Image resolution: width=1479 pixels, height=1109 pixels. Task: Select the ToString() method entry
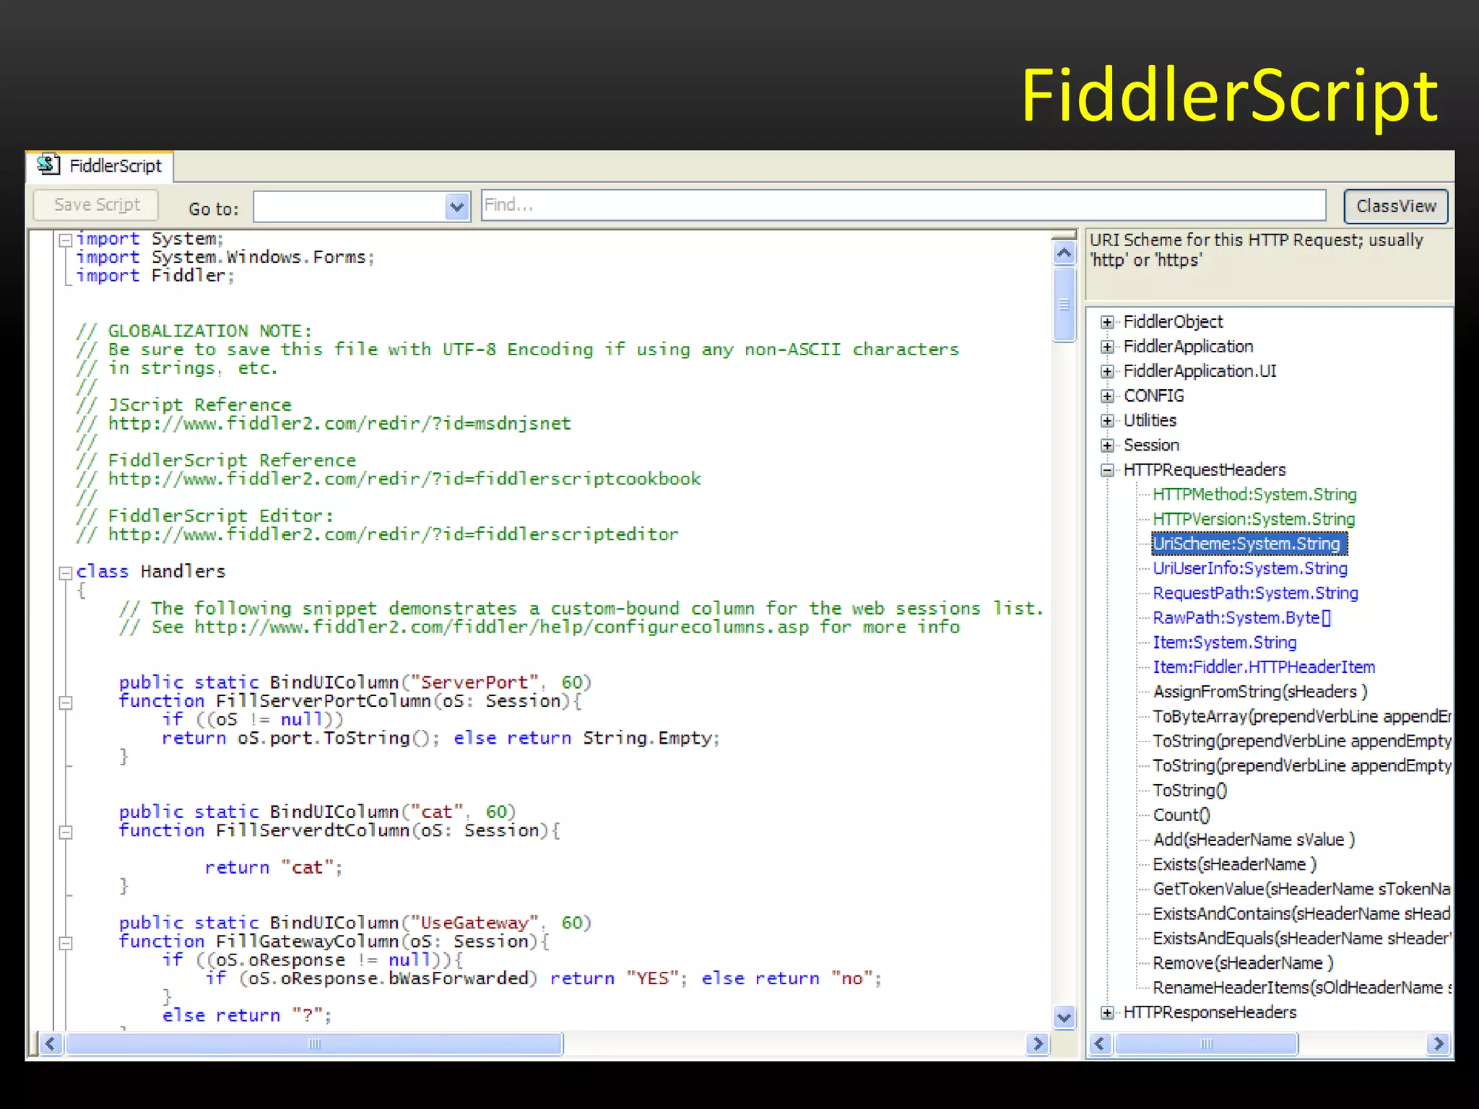coord(1189,791)
